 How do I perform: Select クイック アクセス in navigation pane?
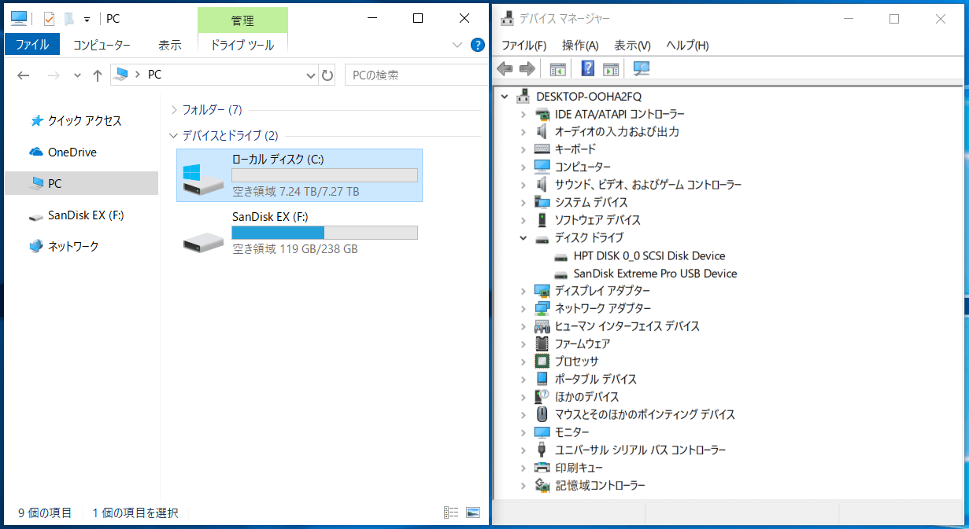tap(85, 121)
